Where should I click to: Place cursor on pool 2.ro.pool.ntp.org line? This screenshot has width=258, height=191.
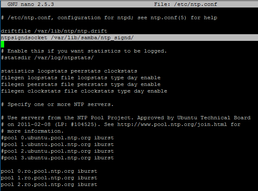49,184
